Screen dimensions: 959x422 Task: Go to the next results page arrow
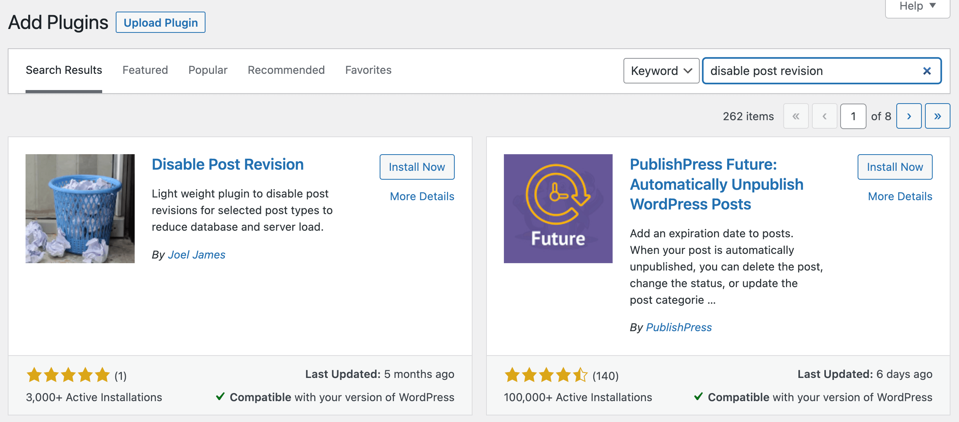pos(909,116)
